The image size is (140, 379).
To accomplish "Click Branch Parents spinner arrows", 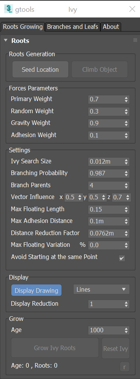I will click(126, 186).
